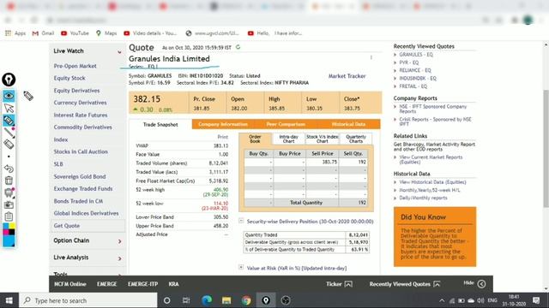Open clipboard notes icon
The image size is (549, 308).
(x=9, y=216)
